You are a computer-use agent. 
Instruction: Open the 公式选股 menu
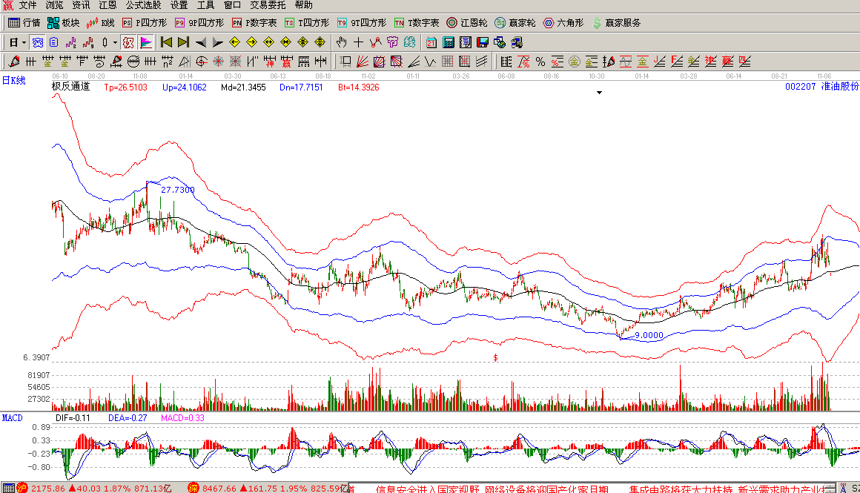tap(142, 5)
